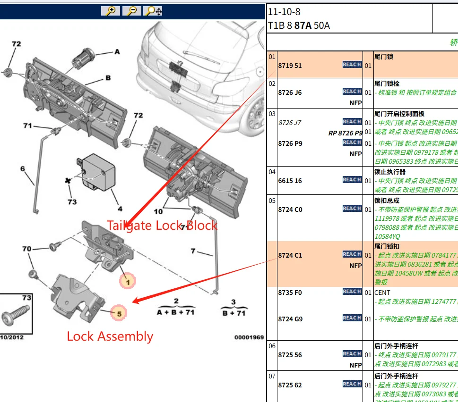Click replacement reference RP 8726 P9
The image size is (458, 402).
coord(345,133)
